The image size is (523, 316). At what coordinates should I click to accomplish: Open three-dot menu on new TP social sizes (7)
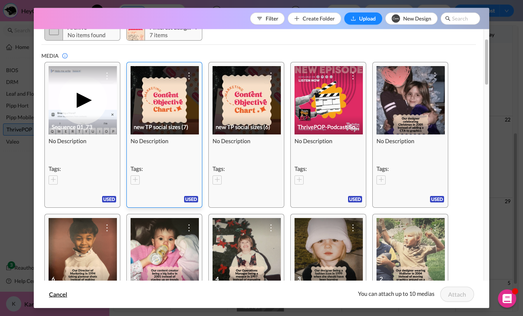pyautogui.click(x=189, y=76)
